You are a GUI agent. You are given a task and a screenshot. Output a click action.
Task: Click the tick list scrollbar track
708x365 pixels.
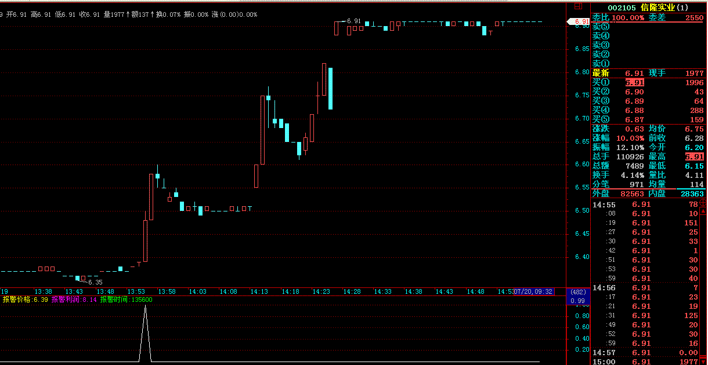point(703,286)
